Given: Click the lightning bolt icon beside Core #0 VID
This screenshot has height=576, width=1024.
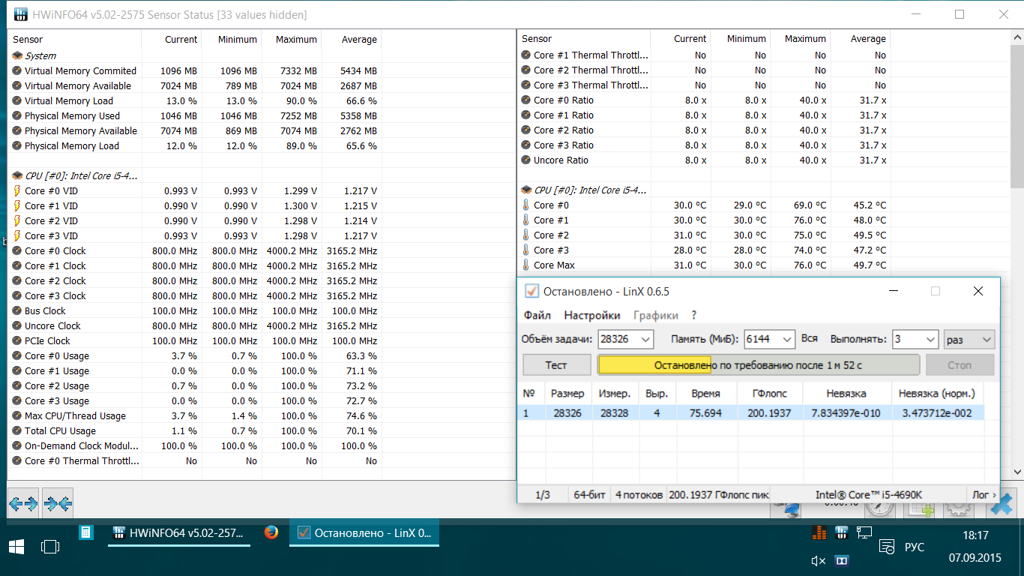Looking at the screenshot, I should (17, 190).
